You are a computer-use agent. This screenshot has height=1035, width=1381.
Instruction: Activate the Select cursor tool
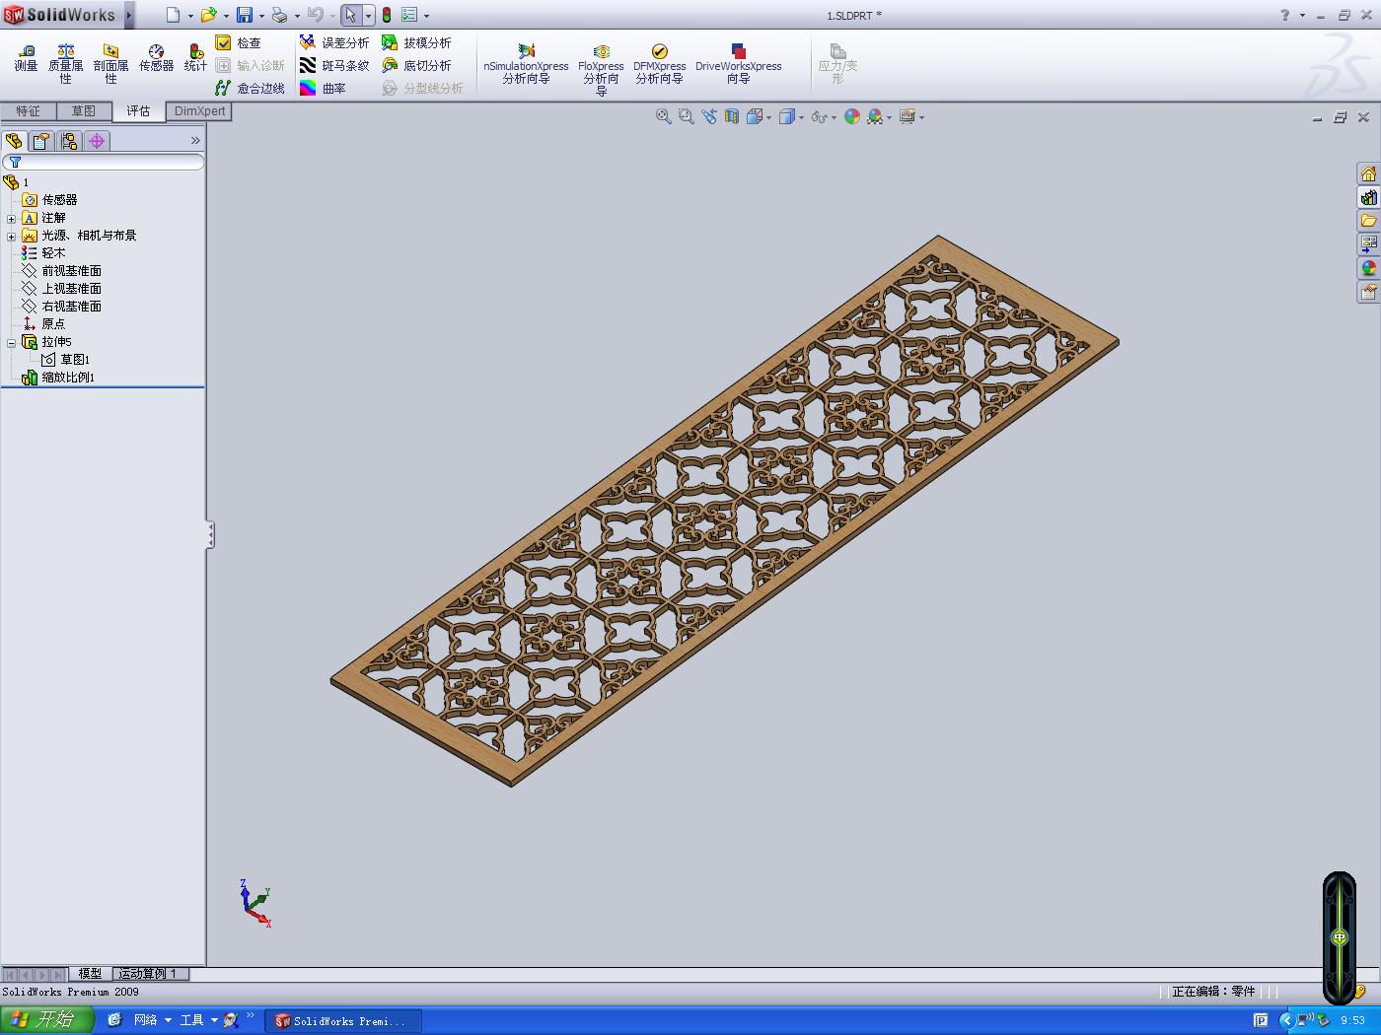pos(351,15)
